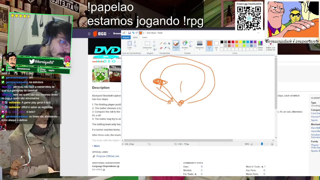Click the Wishlist count 3
Viewport: 320px width, 180px height.
pyautogui.click(x=201, y=170)
